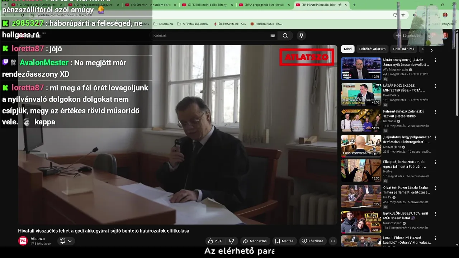Open a new browser tab with plus

(354, 5)
